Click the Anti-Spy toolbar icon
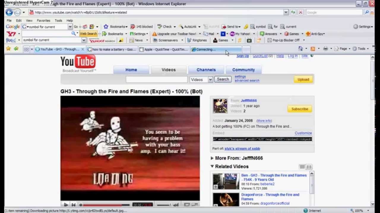 click(x=308, y=34)
